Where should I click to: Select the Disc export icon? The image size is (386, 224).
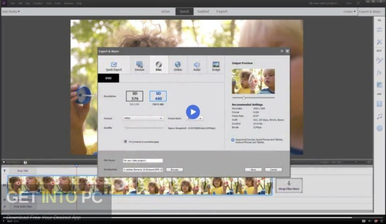(x=158, y=64)
